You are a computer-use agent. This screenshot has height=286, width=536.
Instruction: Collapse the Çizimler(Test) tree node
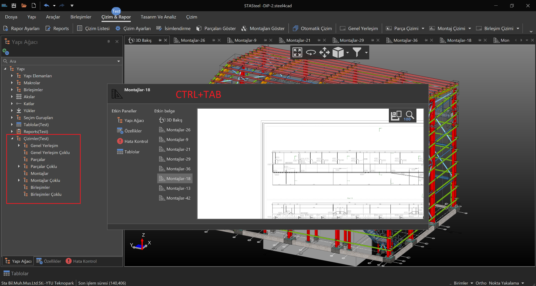pos(12,139)
